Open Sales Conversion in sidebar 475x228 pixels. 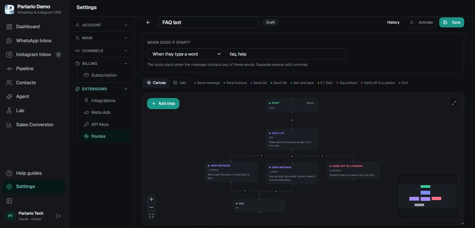[33, 125]
